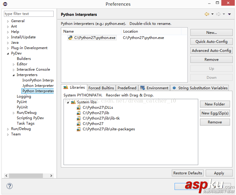Image resolution: width=236 pixels, height=195 pixels.
Task: Click the Apply button
Action: 219,173
